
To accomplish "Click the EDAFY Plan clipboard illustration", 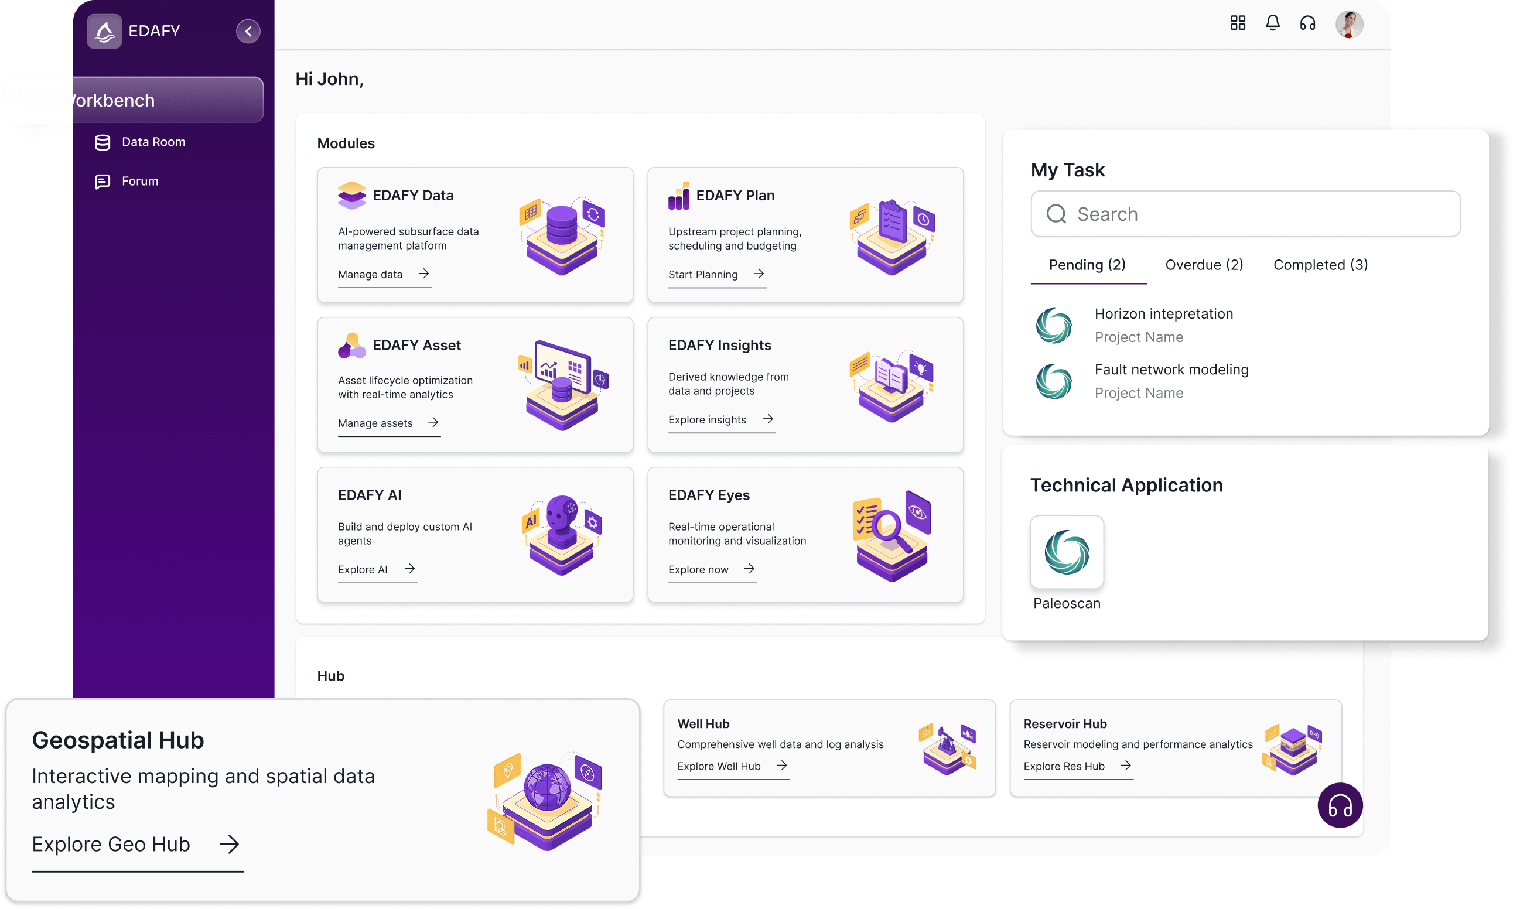I will [892, 237].
